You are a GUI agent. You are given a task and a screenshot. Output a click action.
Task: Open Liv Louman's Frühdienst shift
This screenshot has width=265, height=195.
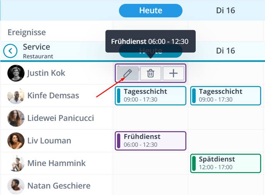coord(151,141)
